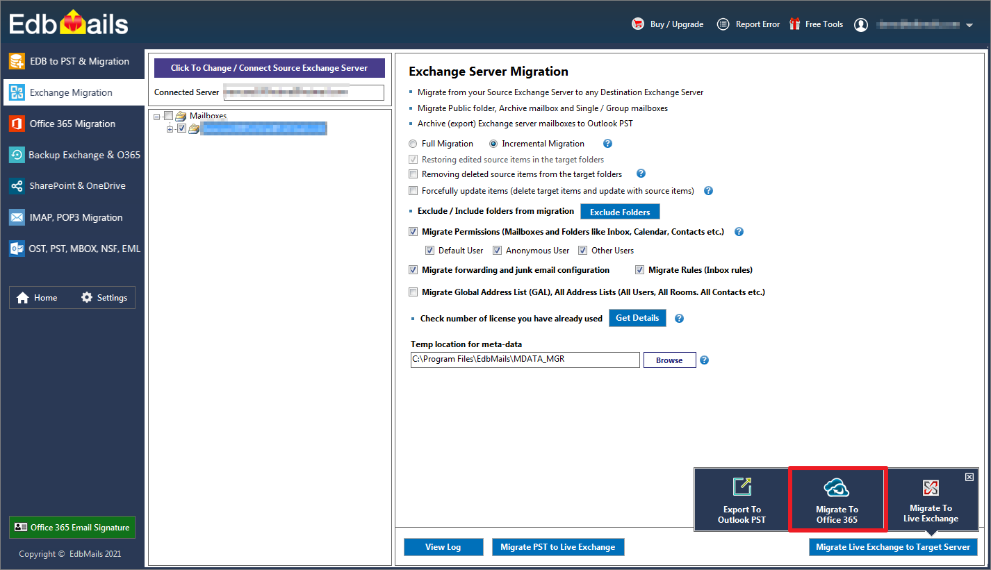Click the Exclude Folders button
This screenshot has height=570, width=991.
(x=620, y=212)
